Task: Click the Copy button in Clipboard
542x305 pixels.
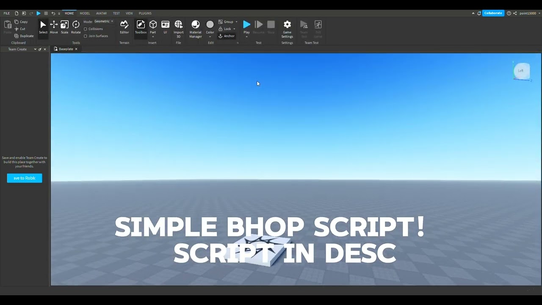Action: coord(21,22)
